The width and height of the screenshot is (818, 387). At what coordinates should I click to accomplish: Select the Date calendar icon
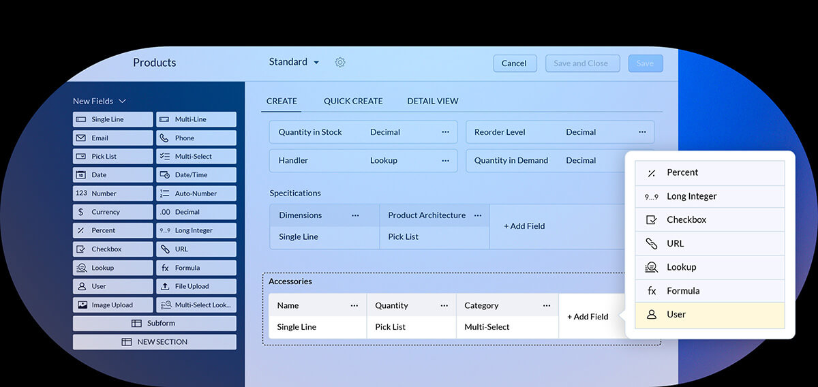pyautogui.click(x=82, y=175)
